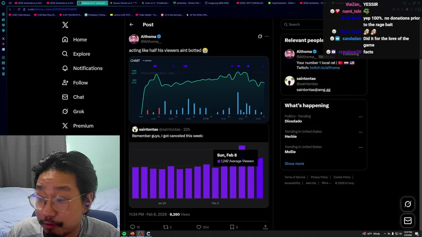The height and width of the screenshot is (237, 422).
Task: Open the Privacy Policy
Action: (319, 177)
